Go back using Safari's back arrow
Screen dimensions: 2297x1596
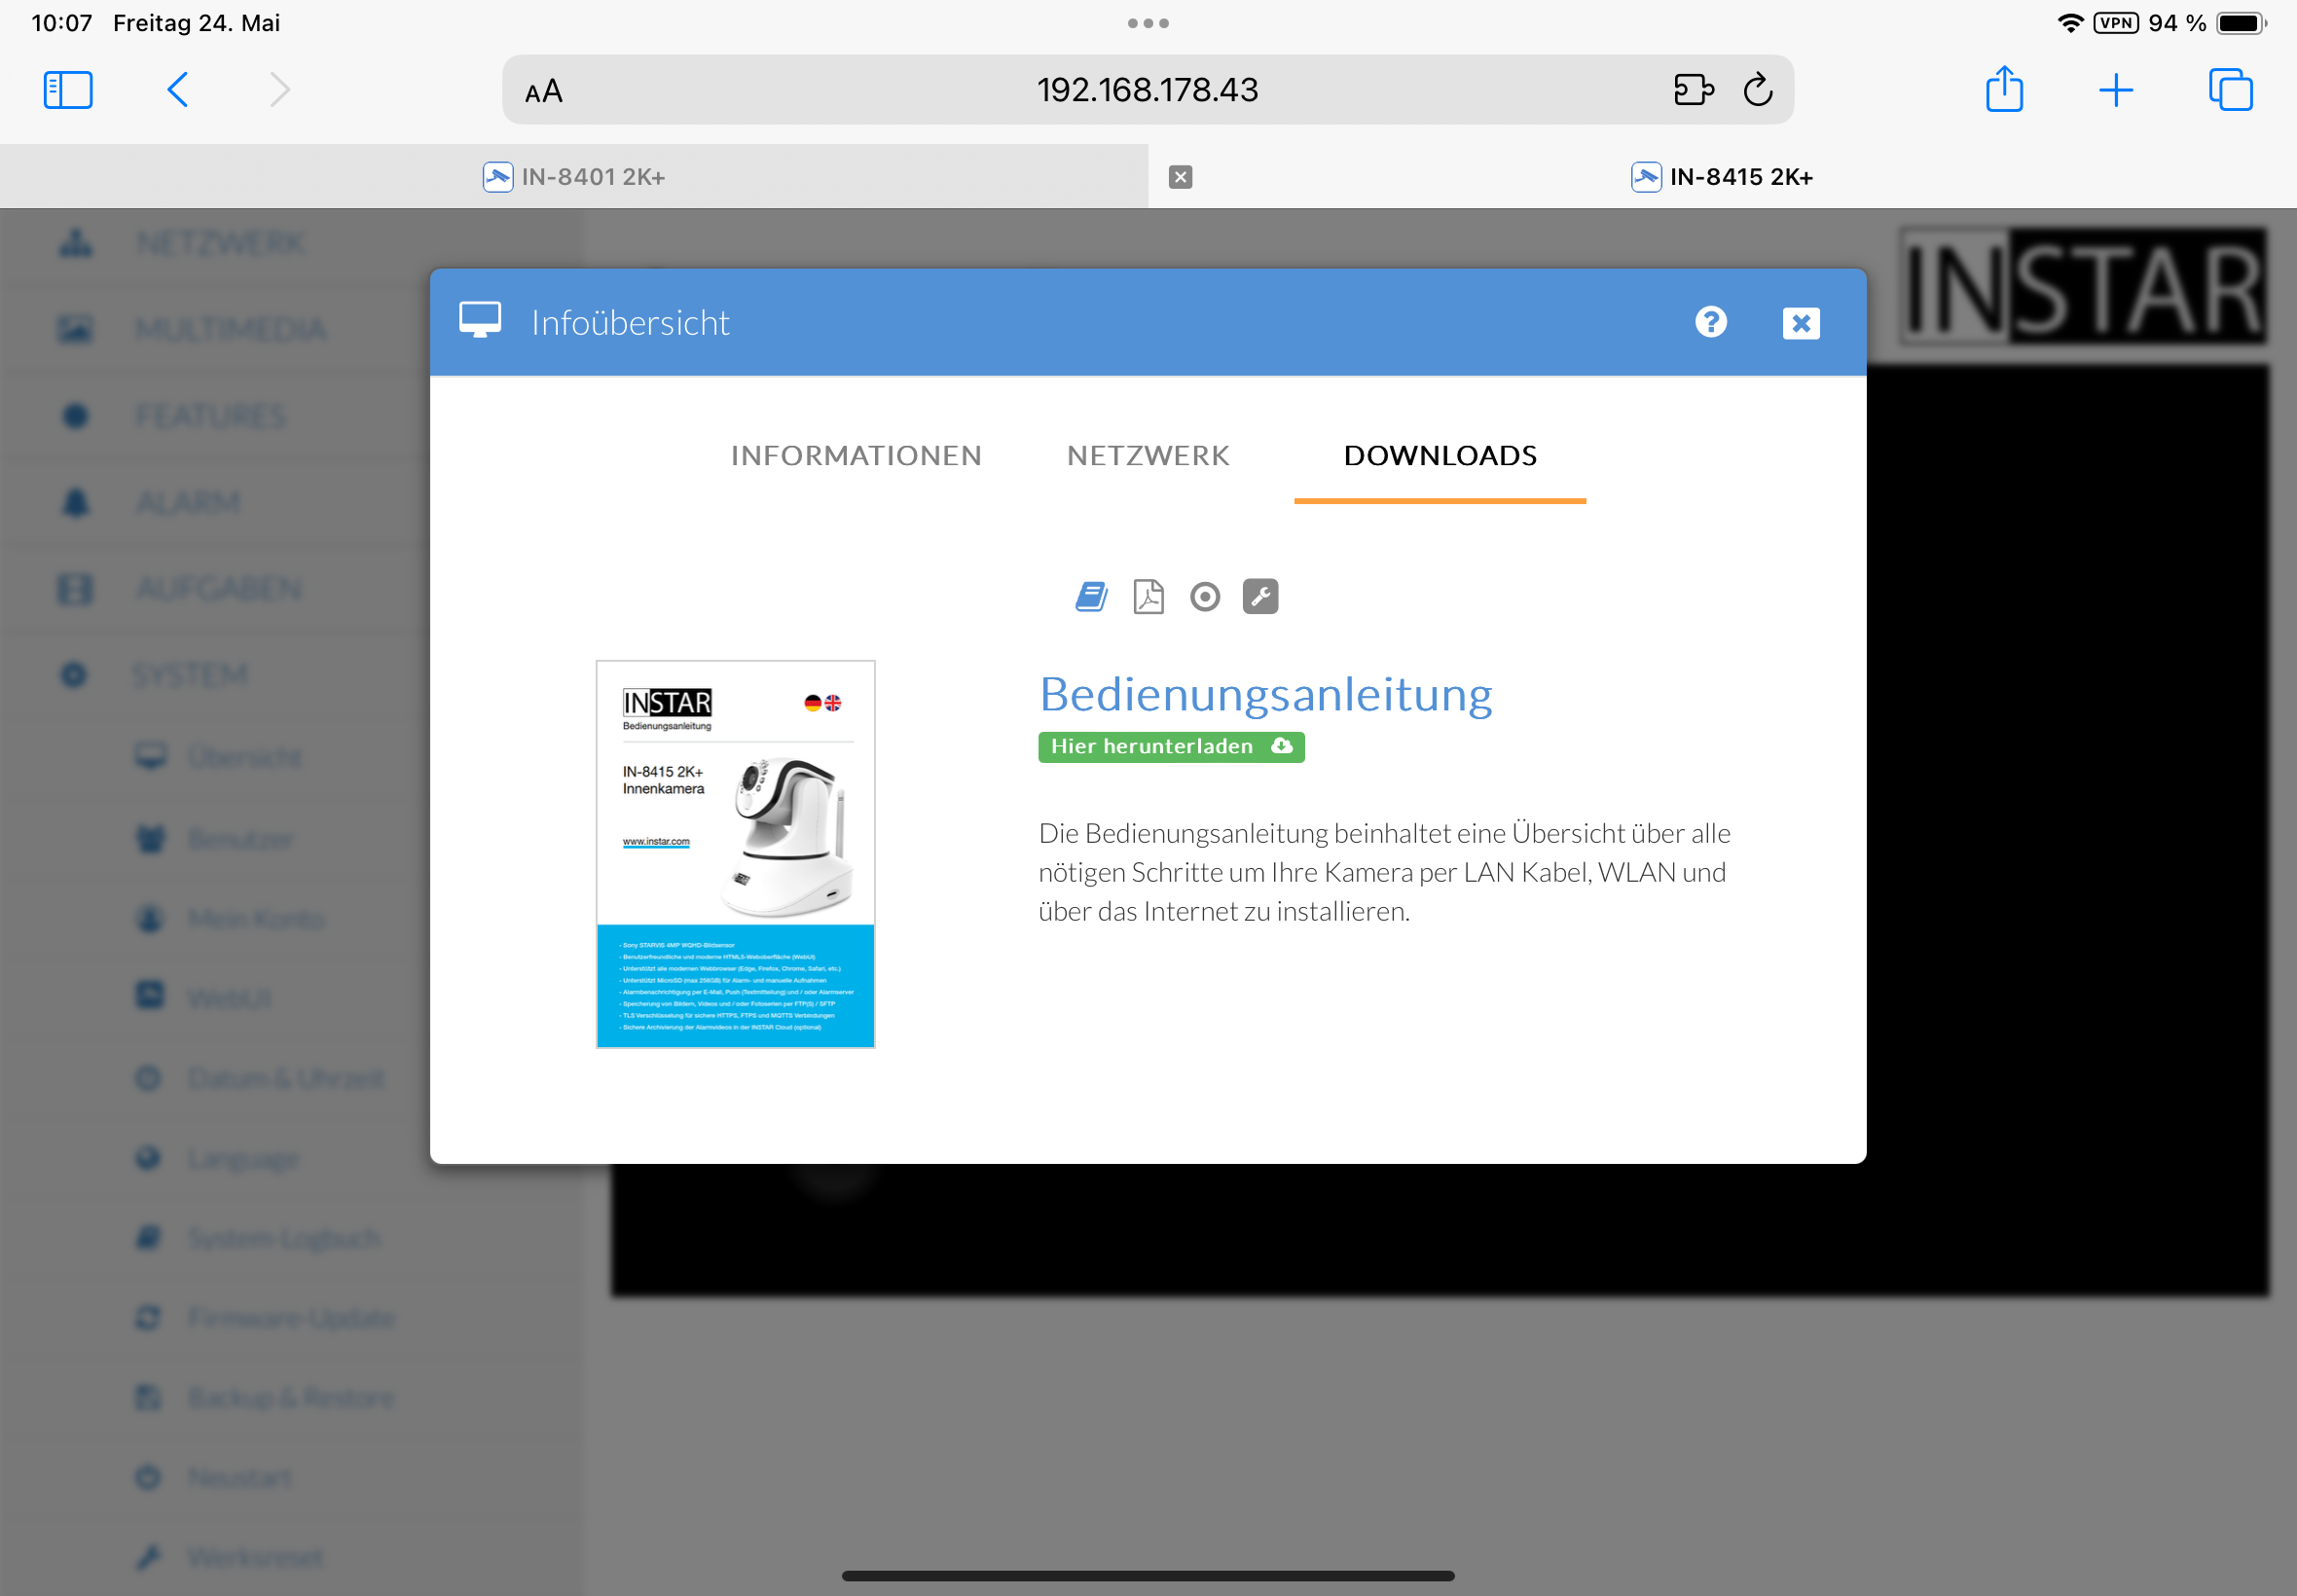tap(178, 90)
